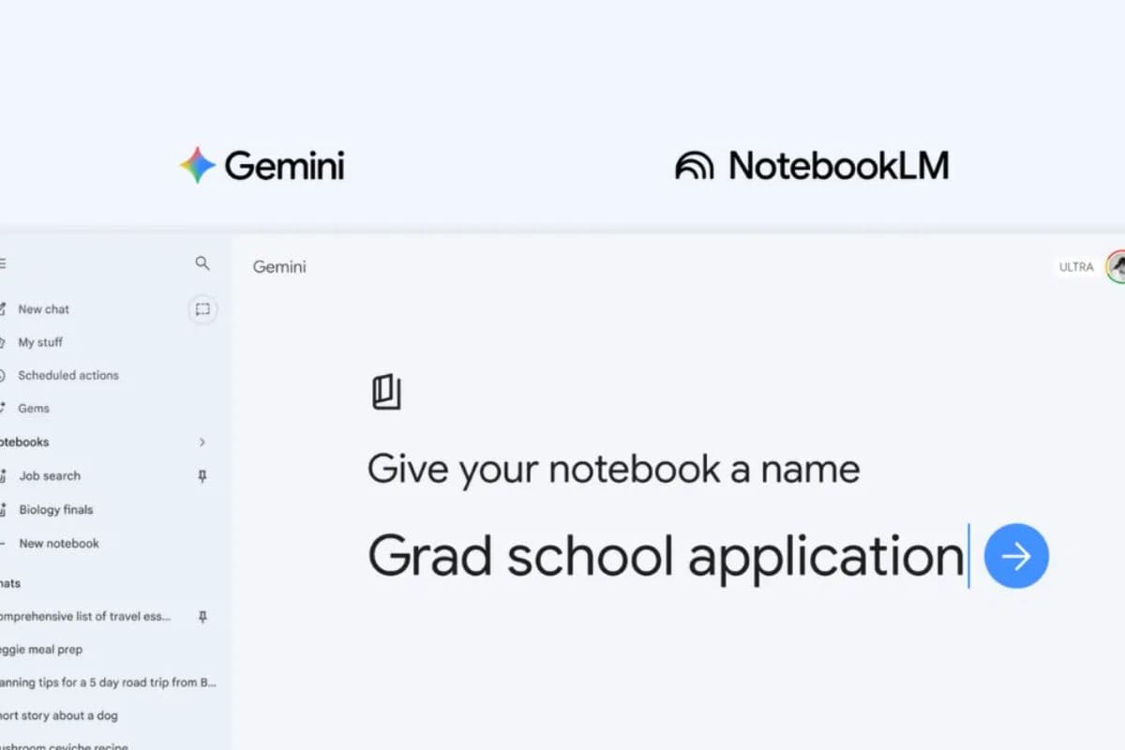Toggle the temporary chat icon beside New chat

pos(202,309)
